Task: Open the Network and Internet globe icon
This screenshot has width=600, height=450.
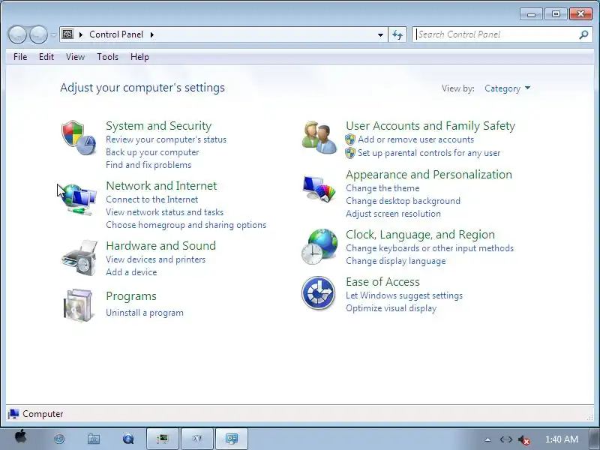Action: [79, 199]
